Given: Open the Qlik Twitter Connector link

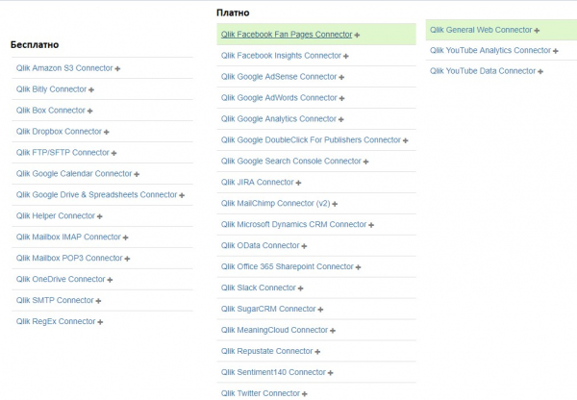Looking at the screenshot, I should pyautogui.click(x=261, y=393).
